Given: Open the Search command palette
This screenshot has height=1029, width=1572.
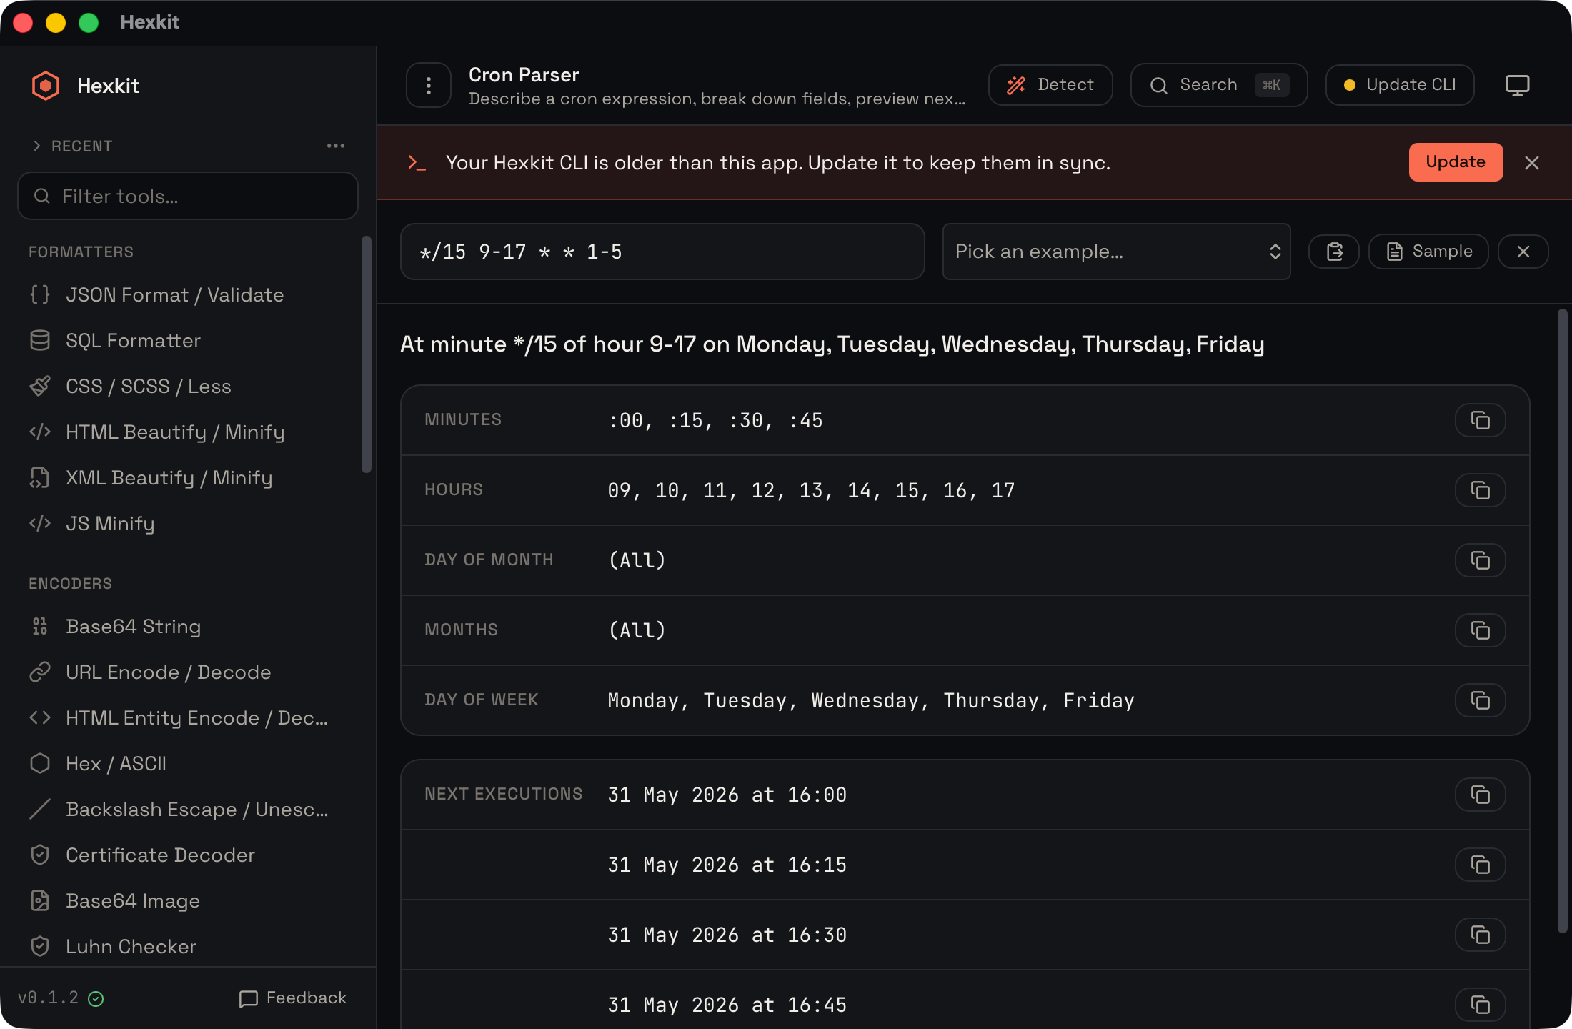Looking at the screenshot, I should (x=1219, y=85).
